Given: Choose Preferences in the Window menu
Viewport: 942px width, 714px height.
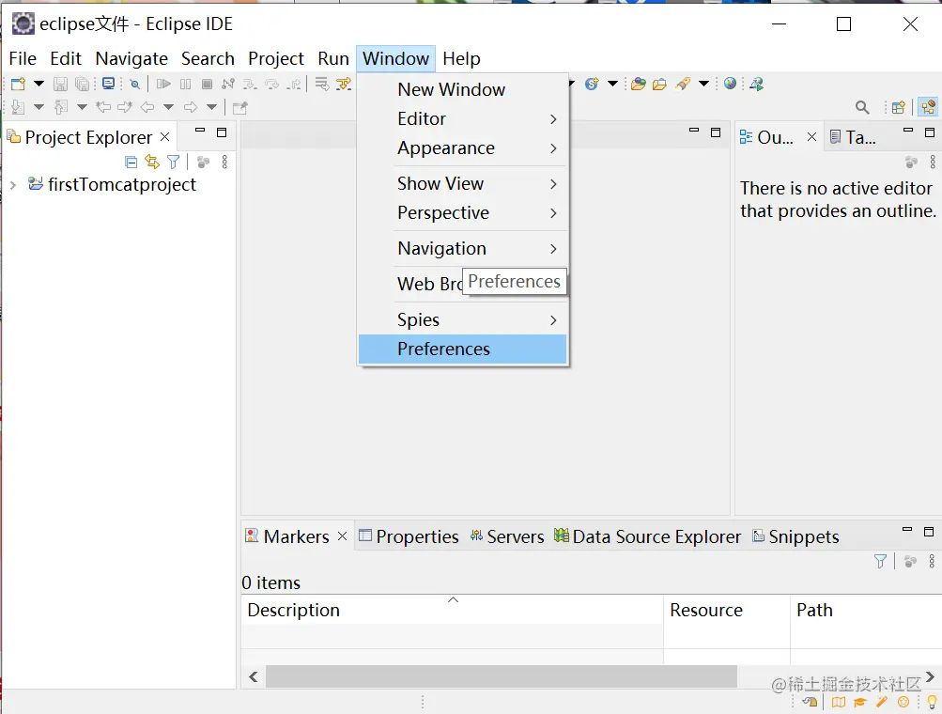Looking at the screenshot, I should click(x=463, y=349).
